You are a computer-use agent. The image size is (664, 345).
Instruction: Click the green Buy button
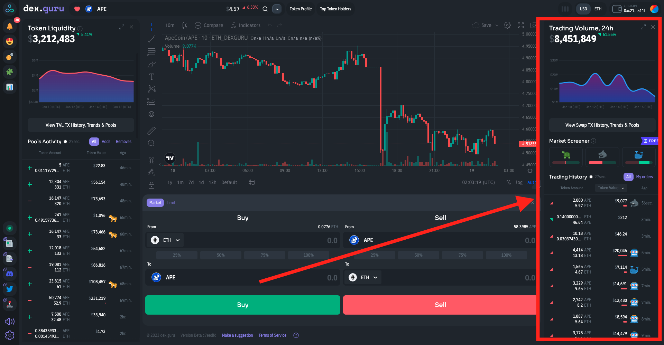(242, 305)
